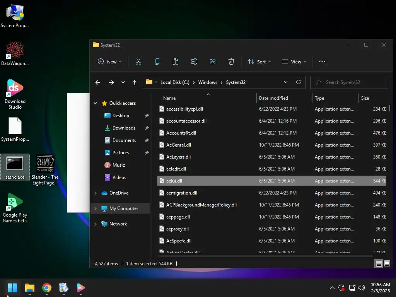Collapse the Quick access tree node
The width and height of the screenshot is (396, 297).
[95, 103]
